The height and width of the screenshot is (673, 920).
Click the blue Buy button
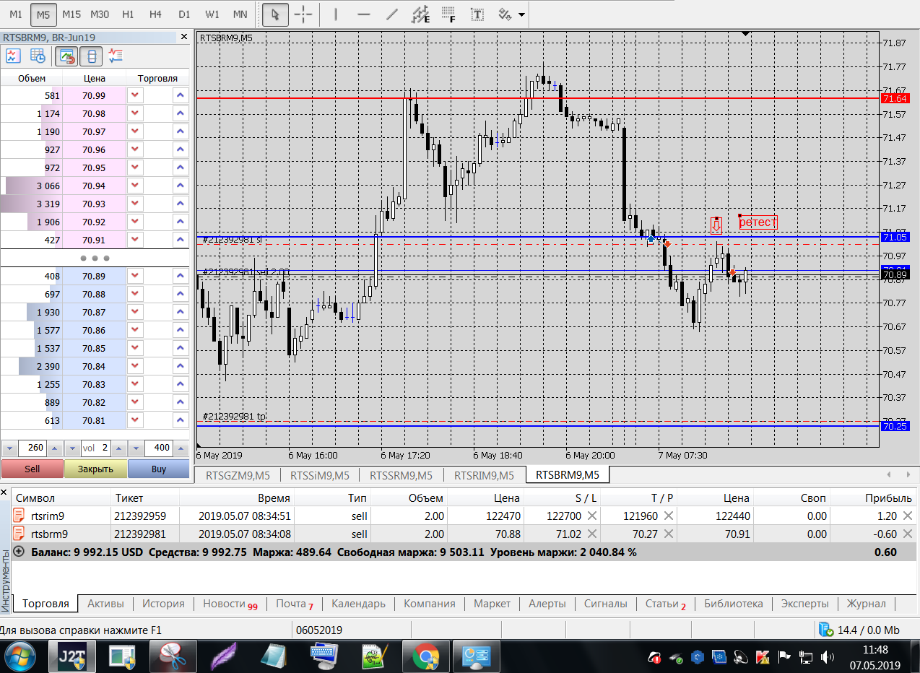[x=159, y=469]
